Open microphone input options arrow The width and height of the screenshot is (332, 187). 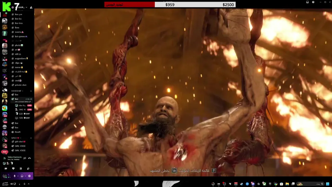coord(18,176)
